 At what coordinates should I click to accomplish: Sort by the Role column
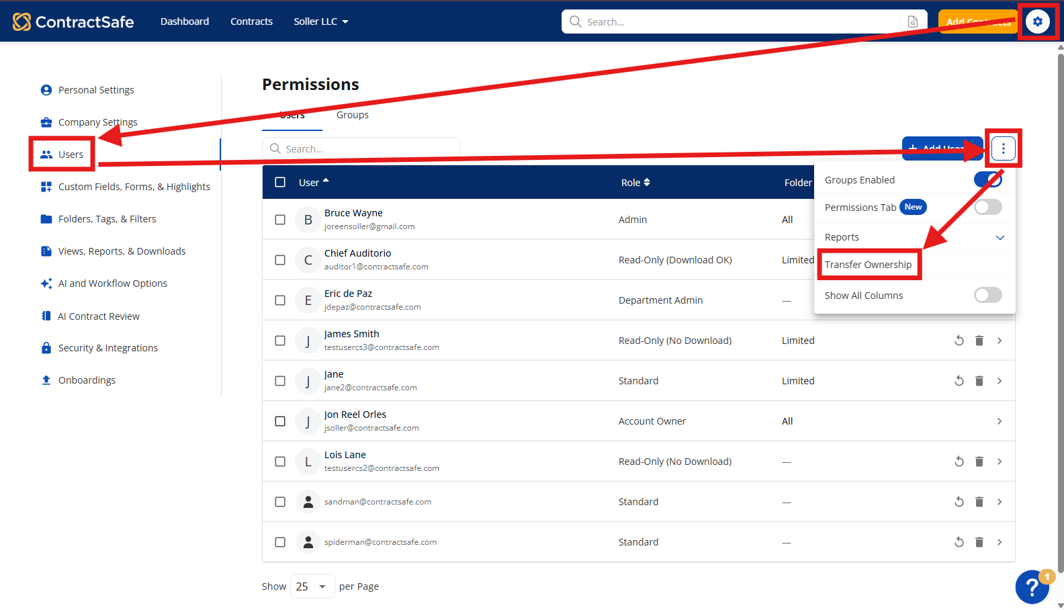(x=635, y=182)
